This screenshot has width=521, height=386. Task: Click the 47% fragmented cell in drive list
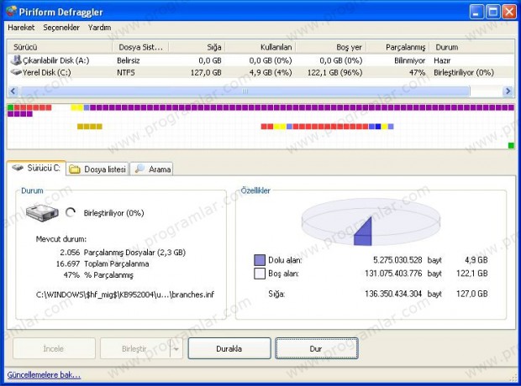[x=418, y=72]
